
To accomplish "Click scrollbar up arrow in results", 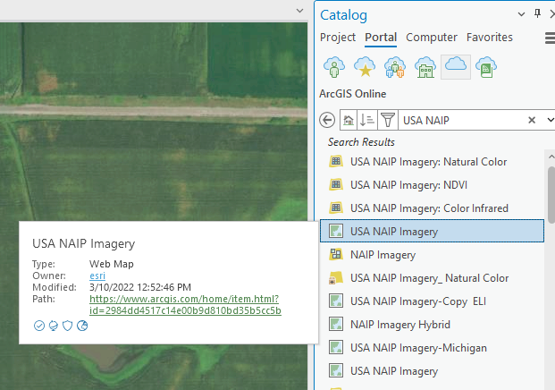I will pos(551,157).
